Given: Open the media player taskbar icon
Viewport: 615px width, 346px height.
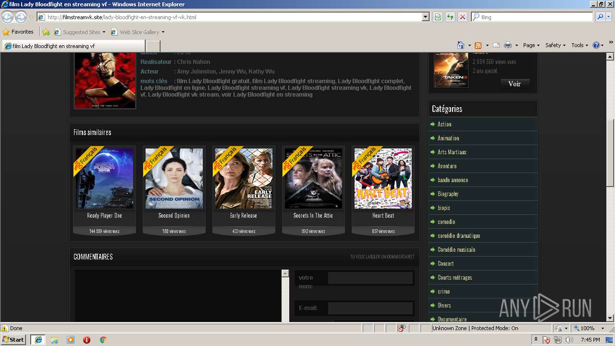Looking at the screenshot, I should (71, 340).
